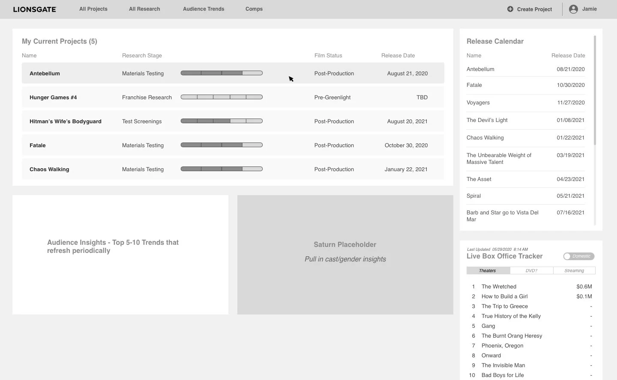Image resolution: width=617 pixels, height=380 pixels.
Task: Toggle the Domestic switch in Box Office Tracker
Action: point(578,256)
